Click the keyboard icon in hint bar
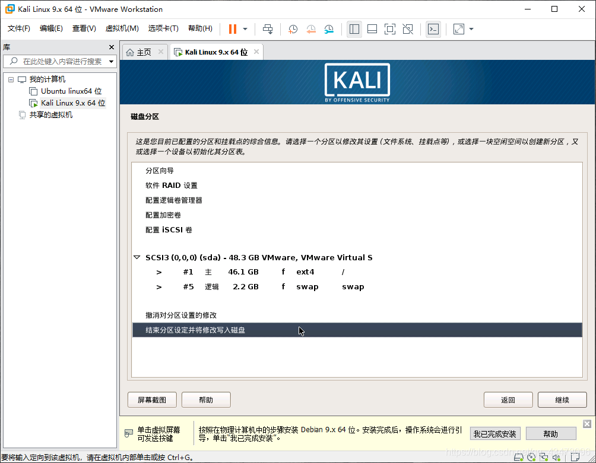Image resolution: width=596 pixels, height=463 pixels. [129, 433]
